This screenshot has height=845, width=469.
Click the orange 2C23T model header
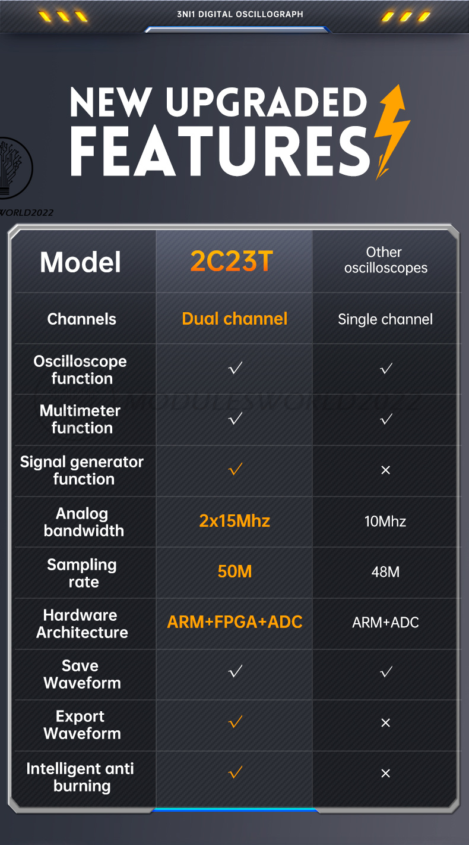232,261
